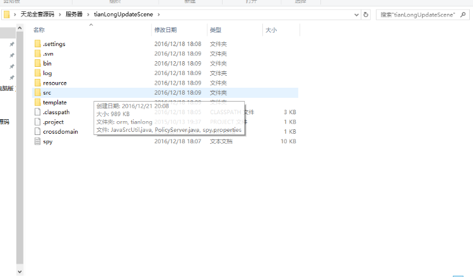Select the bin folder name
Viewport: 473px width, 277px height.
click(x=47, y=63)
